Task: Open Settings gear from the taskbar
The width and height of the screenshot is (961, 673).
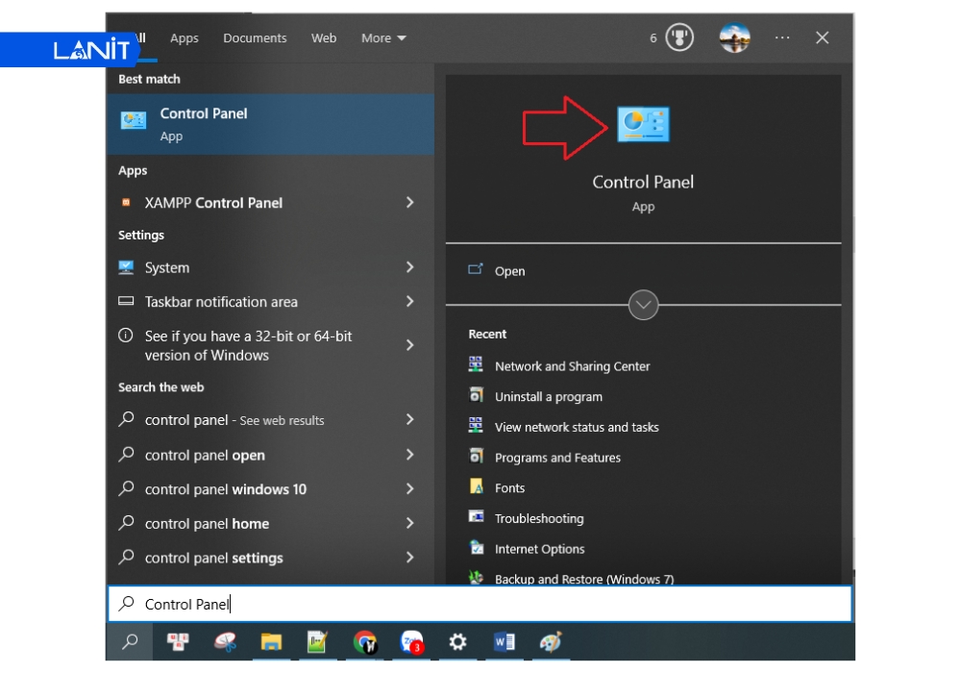Action: 457,641
